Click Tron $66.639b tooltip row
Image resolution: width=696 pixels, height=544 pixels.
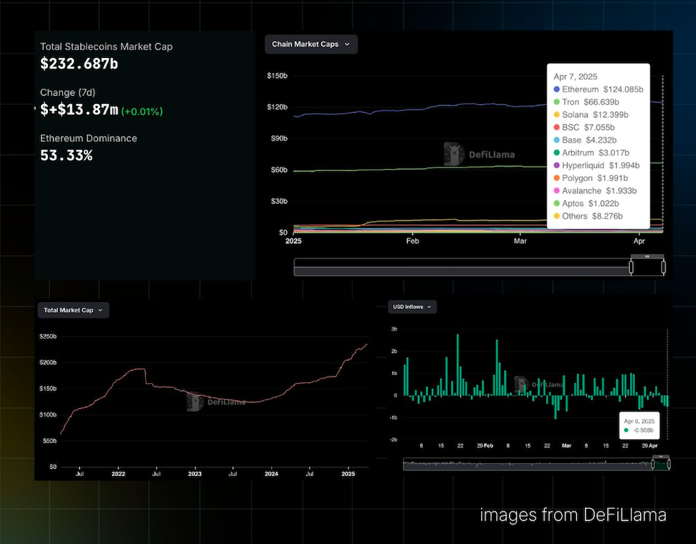click(586, 102)
